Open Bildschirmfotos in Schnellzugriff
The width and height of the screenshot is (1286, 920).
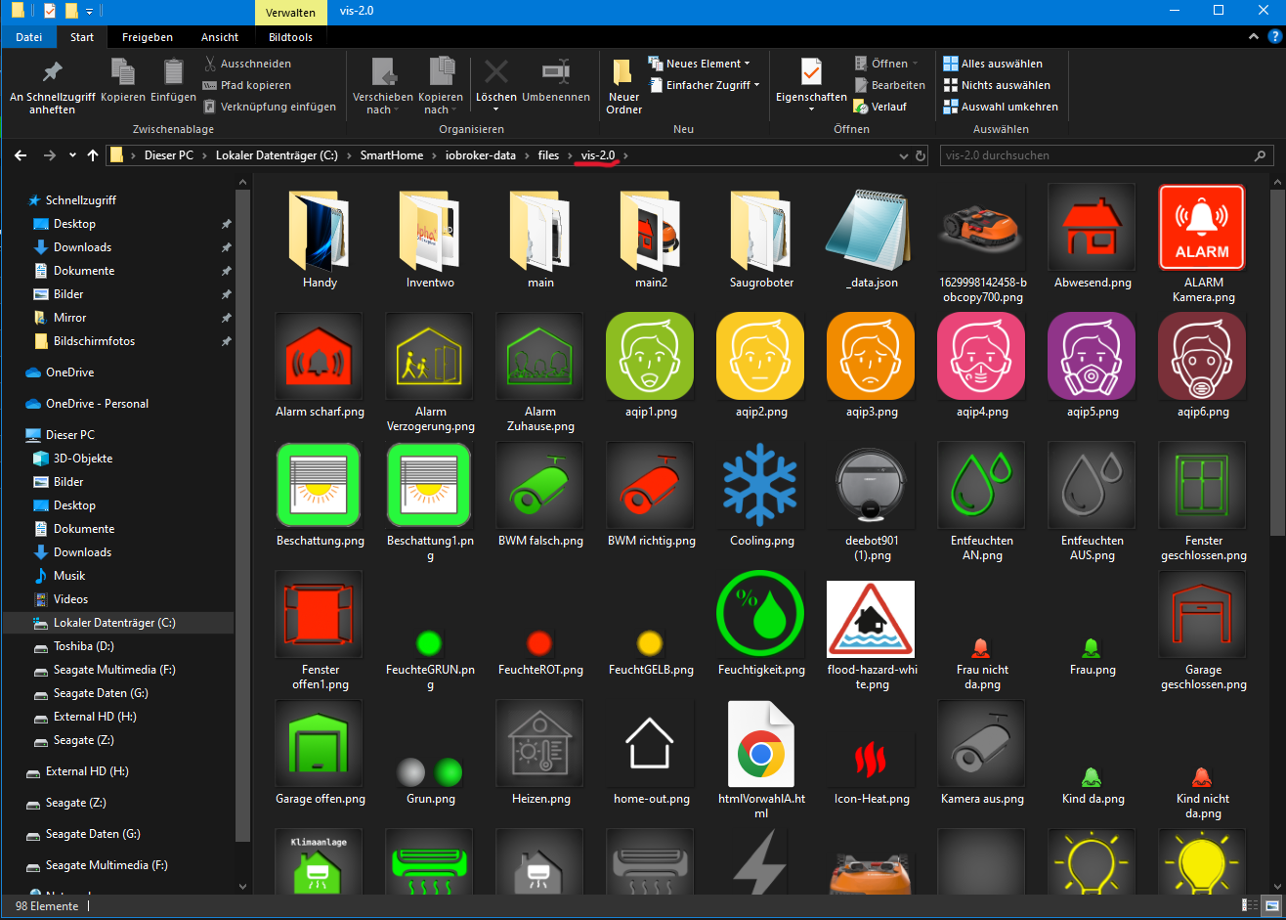(x=94, y=341)
